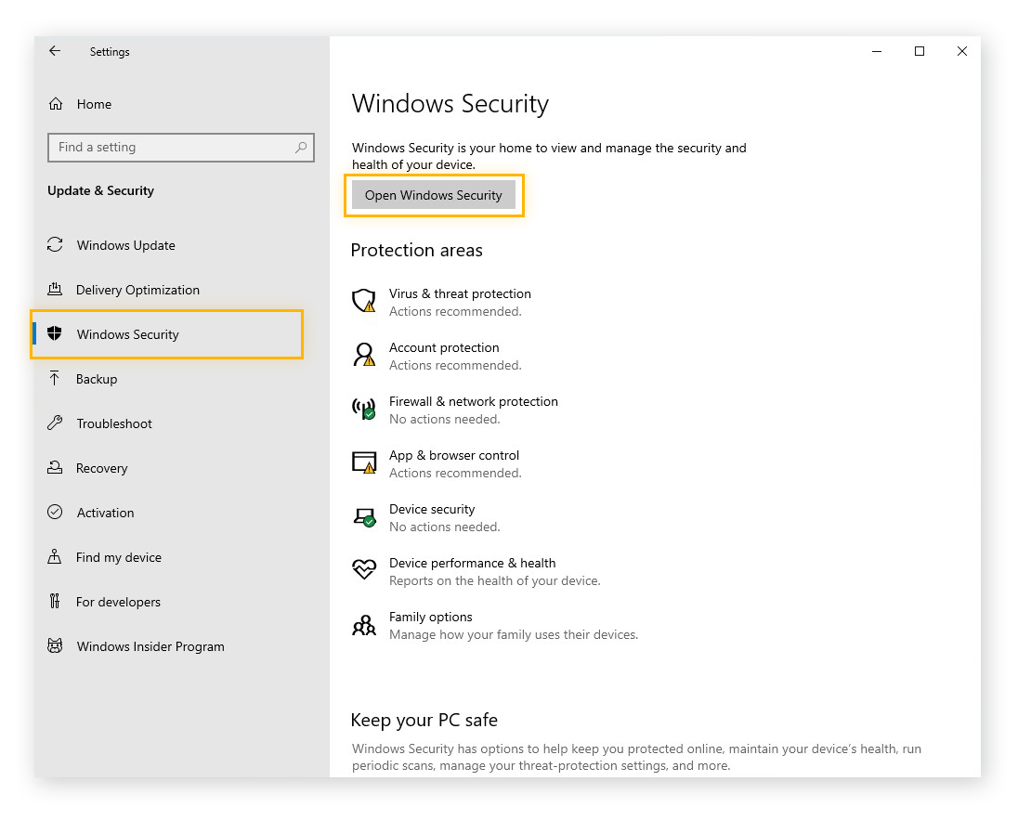Click Open Windows Security button

434,195
